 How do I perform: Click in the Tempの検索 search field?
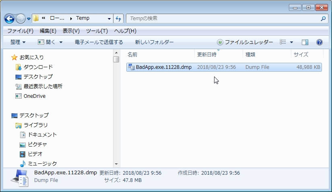tap(221, 19)
